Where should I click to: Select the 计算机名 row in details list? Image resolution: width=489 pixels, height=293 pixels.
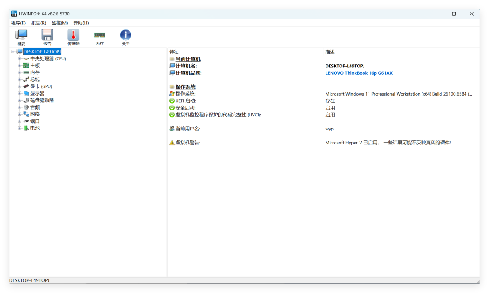pos(321,66)
